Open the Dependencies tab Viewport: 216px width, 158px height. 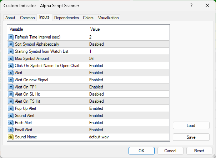66,18
